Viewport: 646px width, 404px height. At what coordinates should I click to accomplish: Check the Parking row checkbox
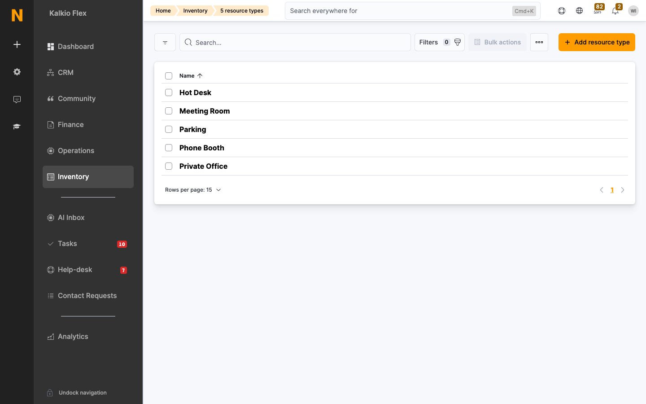tap(169, 129)
